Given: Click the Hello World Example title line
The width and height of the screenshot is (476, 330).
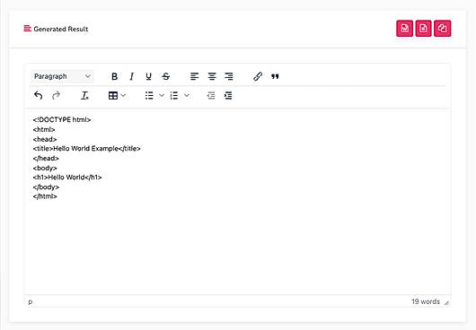Looking at the screenshot, I should 86,149.
